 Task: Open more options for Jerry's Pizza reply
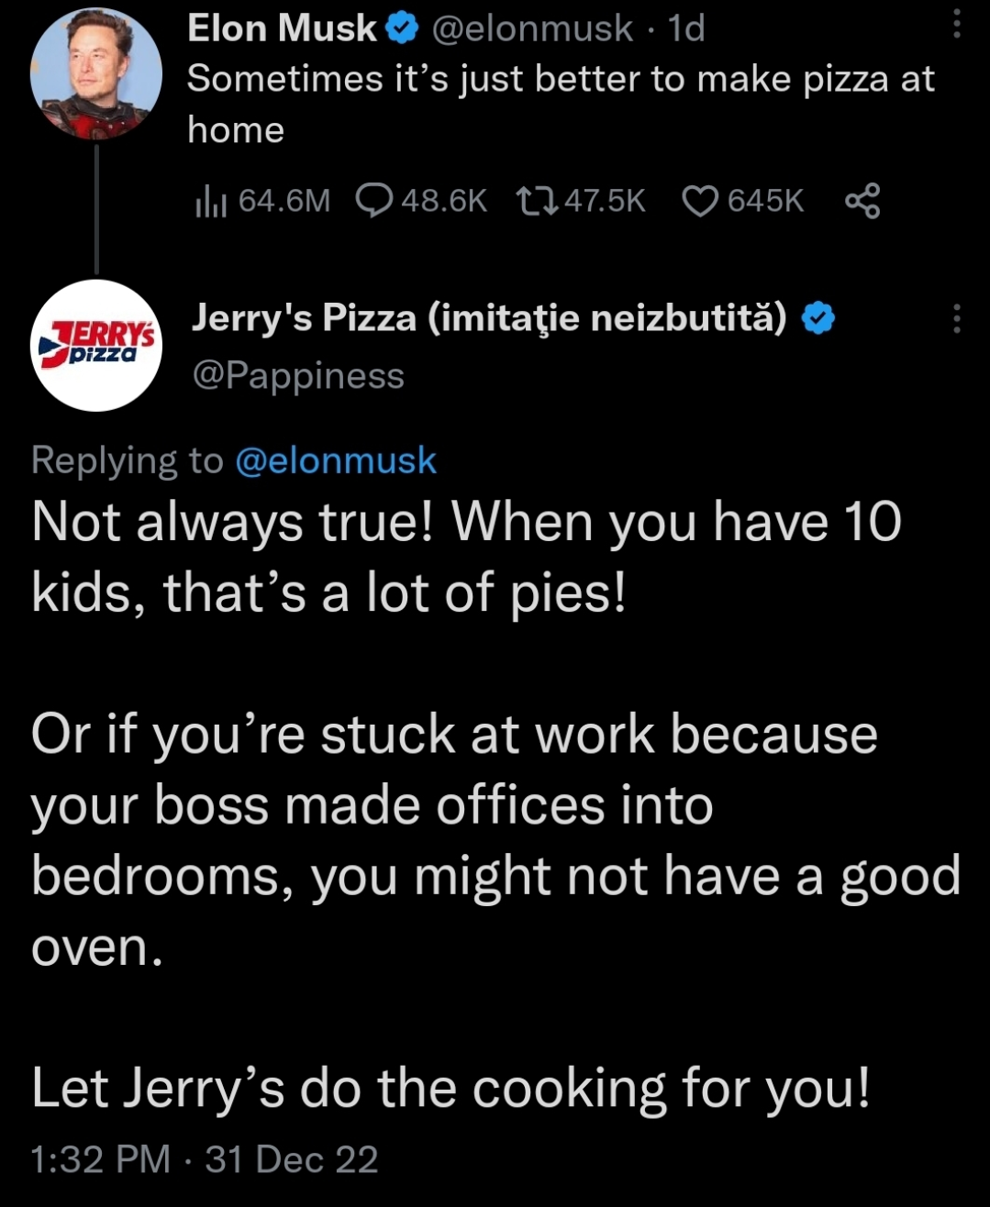click(x=956, y=318)
